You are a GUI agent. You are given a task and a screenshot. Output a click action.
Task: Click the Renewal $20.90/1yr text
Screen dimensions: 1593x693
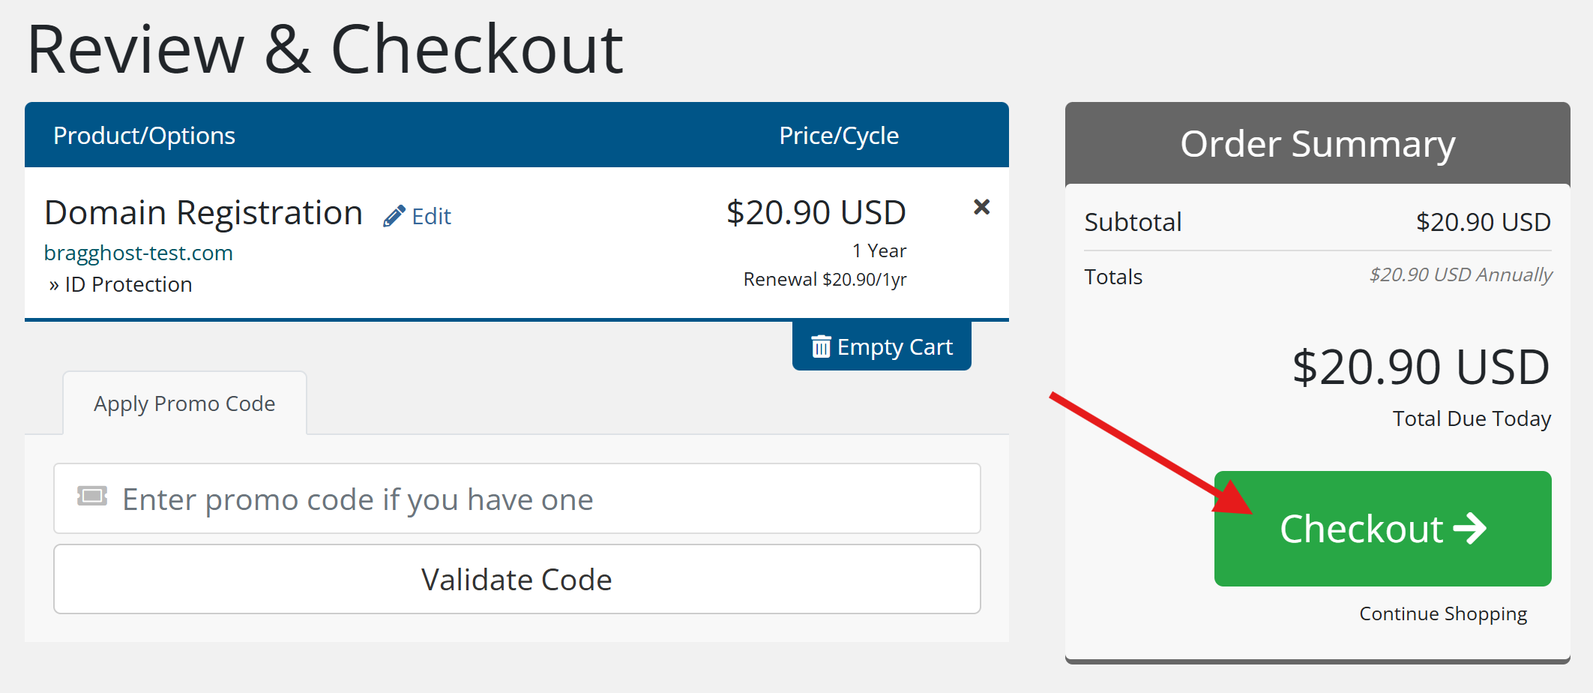(825, 280)
